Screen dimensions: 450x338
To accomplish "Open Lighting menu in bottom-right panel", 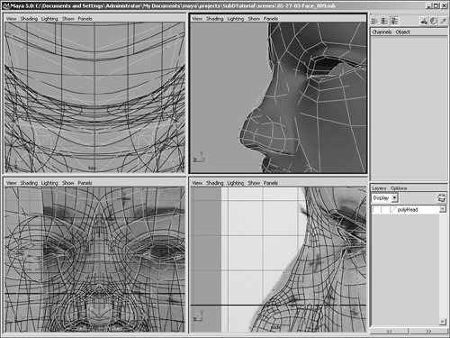I will (236, 183).
